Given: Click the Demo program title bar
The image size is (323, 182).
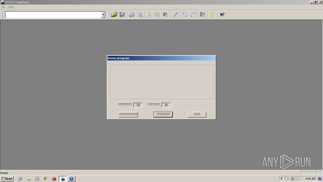Looking at the screenshot, I should pyautogui.click(x=161, y=58).
